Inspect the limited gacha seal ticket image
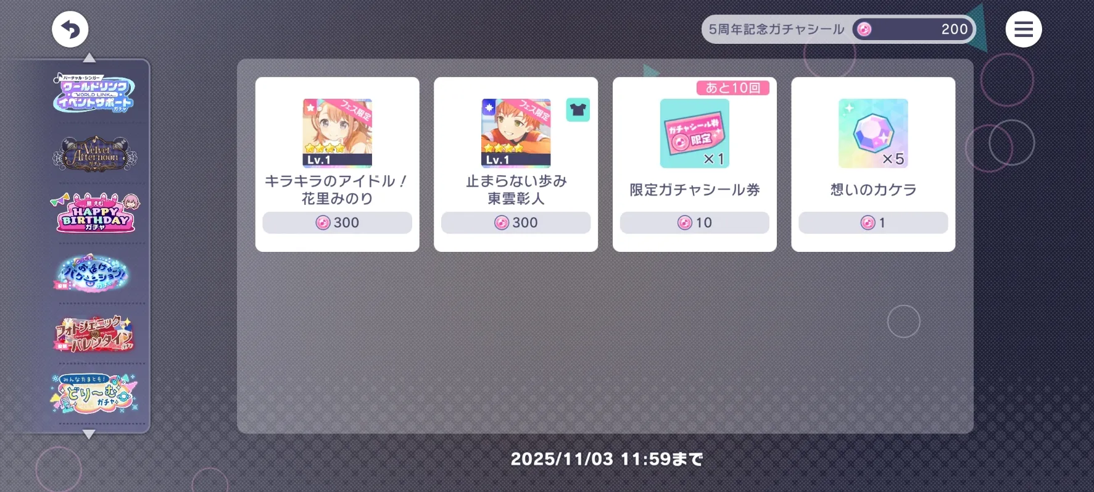The width and height of the screenshot is (1094, 492). click(695, 133)
